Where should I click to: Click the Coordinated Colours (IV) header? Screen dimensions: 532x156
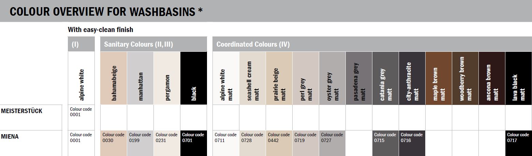pos(372,44)
